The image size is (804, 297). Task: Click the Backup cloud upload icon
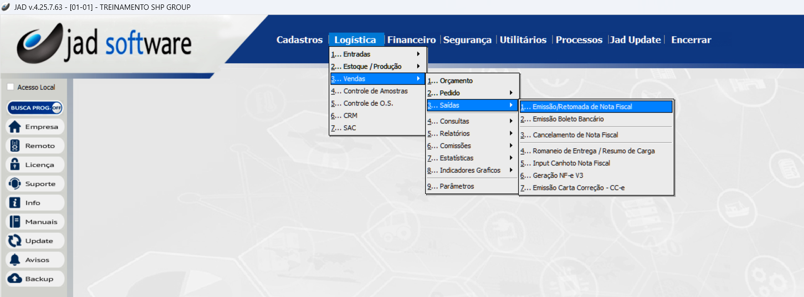pyautogui.click(x=15, y=279)
